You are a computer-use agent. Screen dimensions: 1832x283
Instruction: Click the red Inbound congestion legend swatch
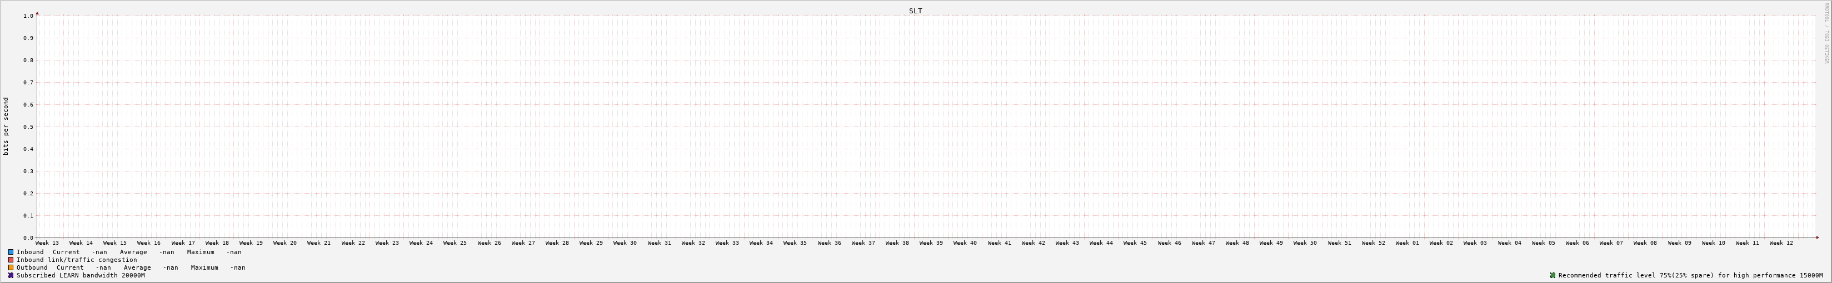[x=11, y=260]
